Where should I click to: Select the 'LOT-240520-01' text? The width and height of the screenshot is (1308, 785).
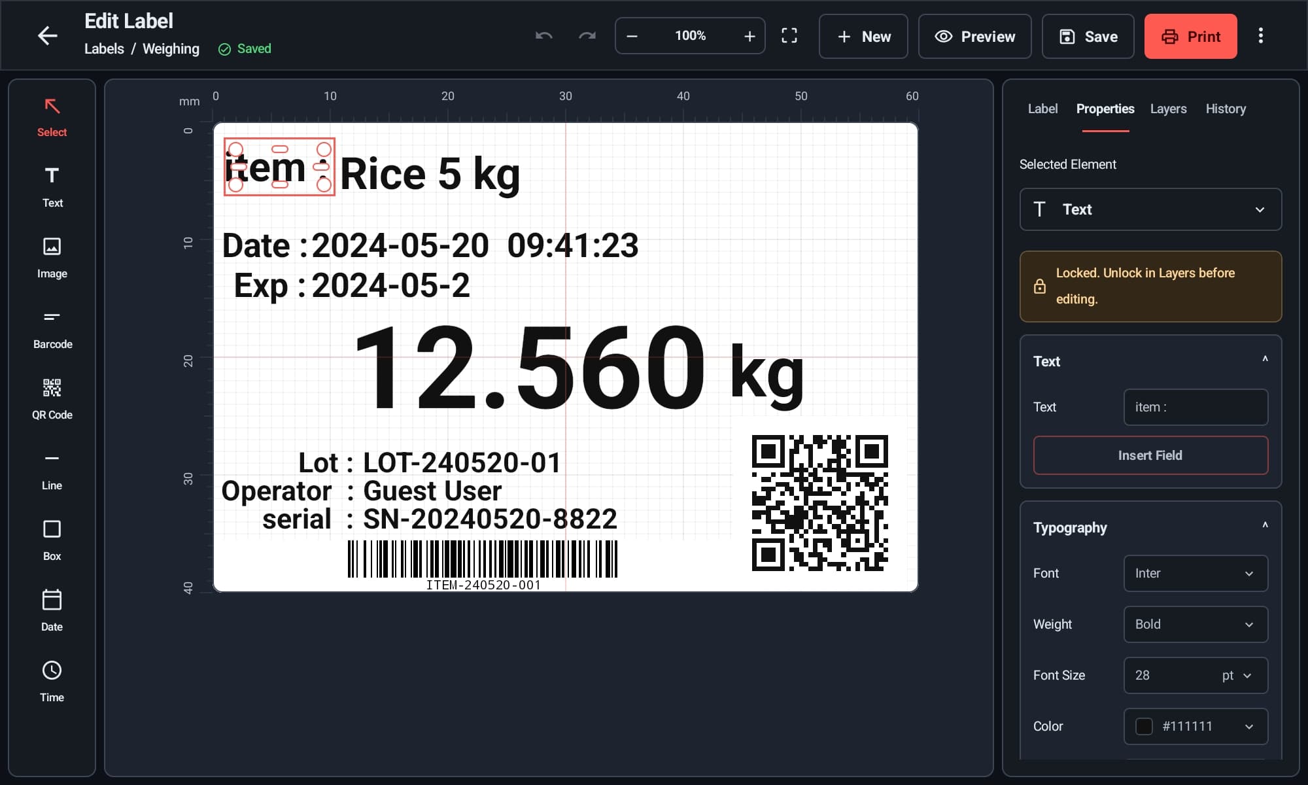tap(462, 463)
